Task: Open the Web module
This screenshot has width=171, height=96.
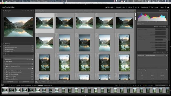Action: tap(162, 7)
